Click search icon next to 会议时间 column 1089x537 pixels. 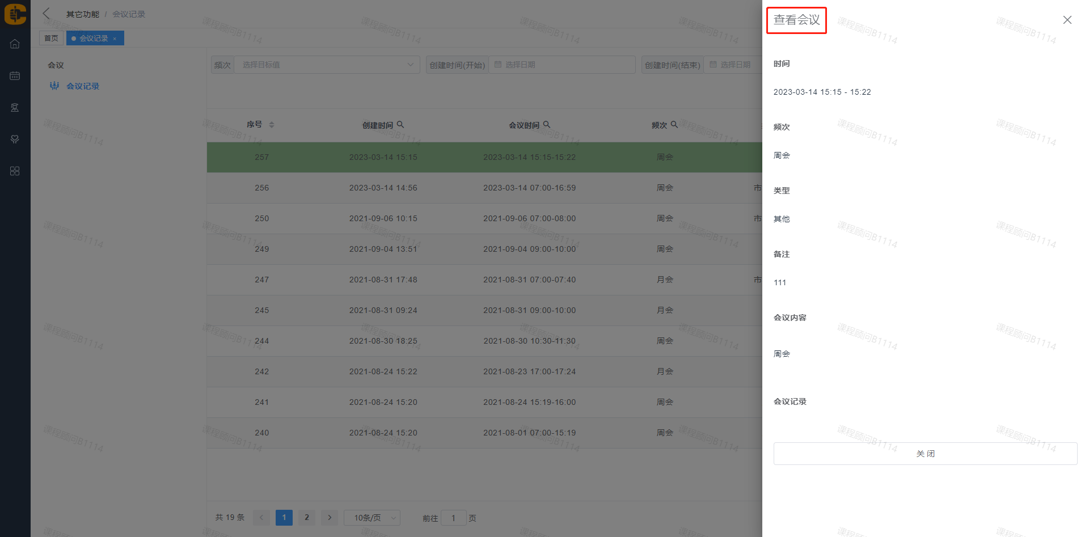(547, 125)
